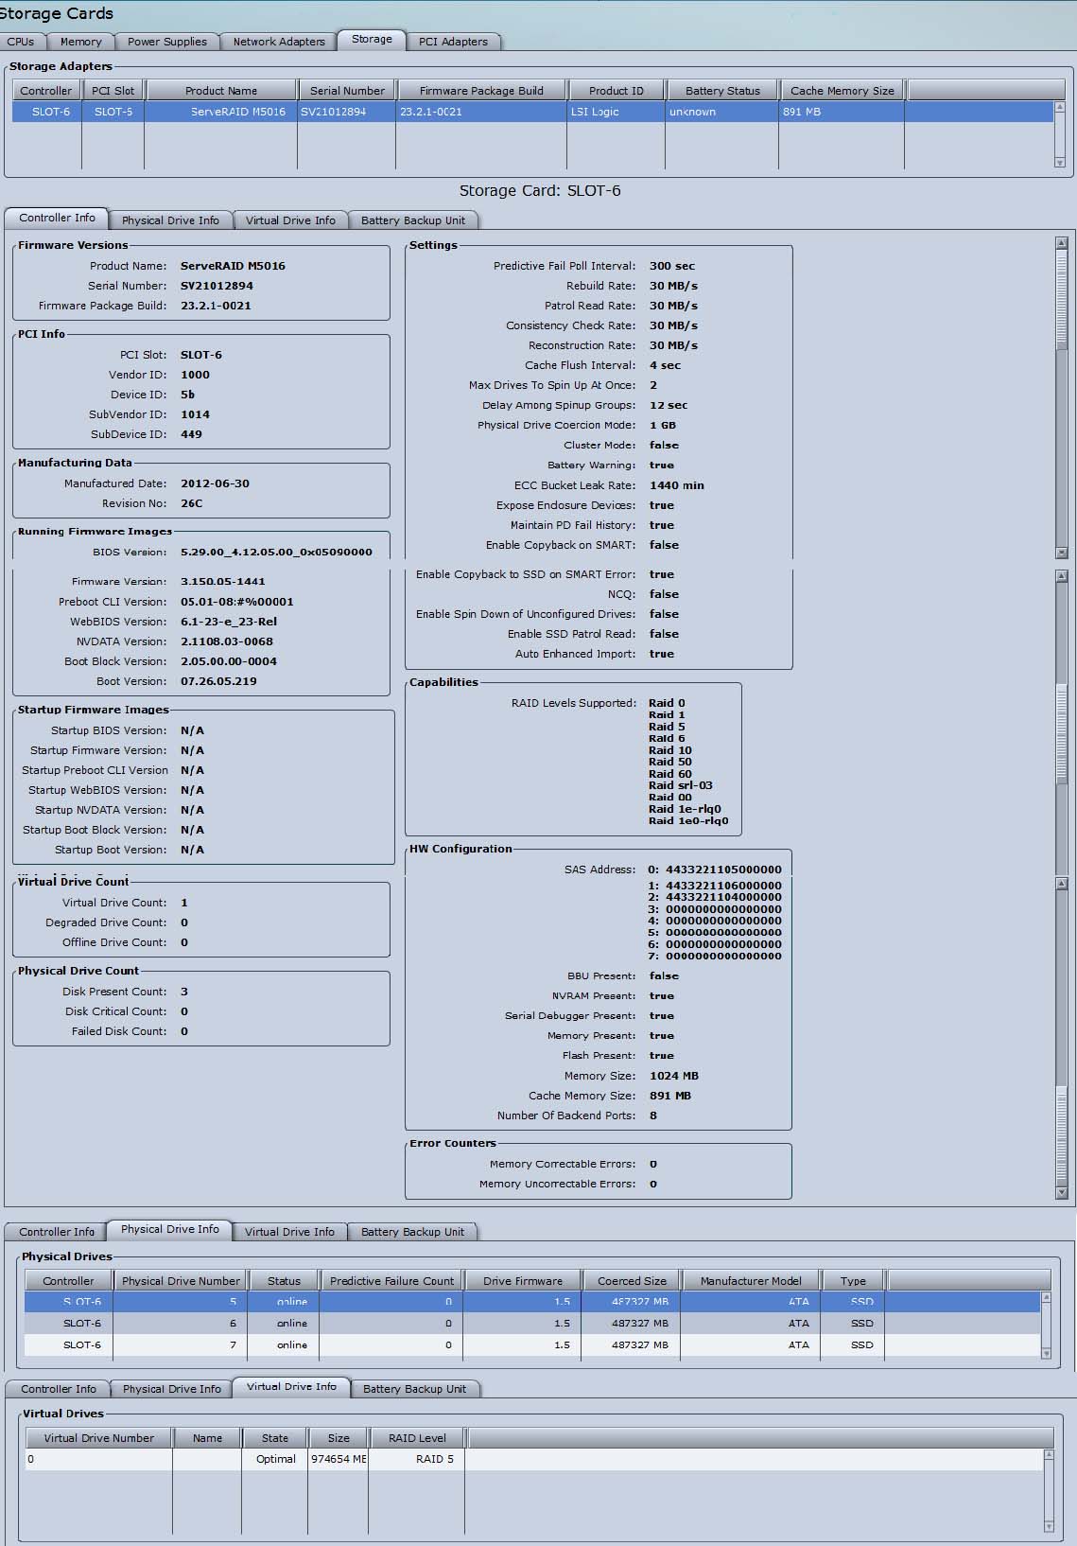
Task: Open Battery Backup Unit tab directly under Storage Card heading
Action: tap(413, 220)
